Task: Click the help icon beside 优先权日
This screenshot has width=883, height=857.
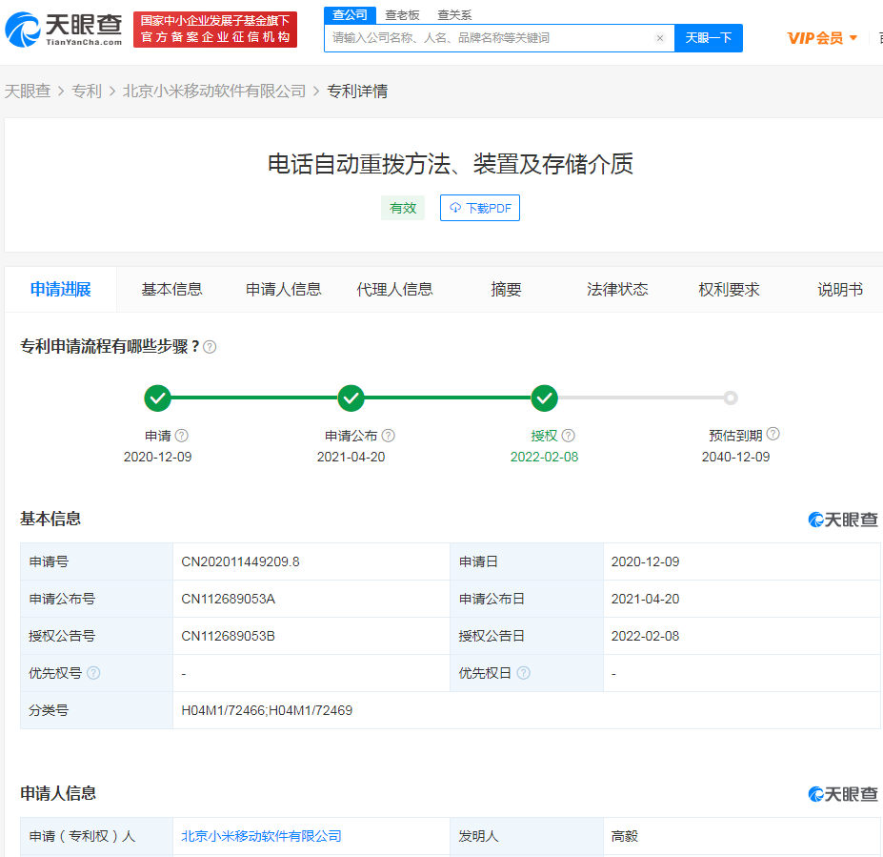Action: 523,673
